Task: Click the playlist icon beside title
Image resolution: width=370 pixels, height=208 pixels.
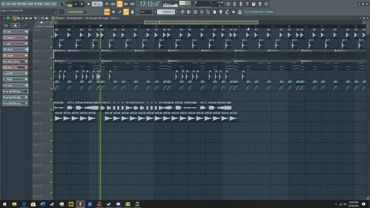Action: coord(53,18)
